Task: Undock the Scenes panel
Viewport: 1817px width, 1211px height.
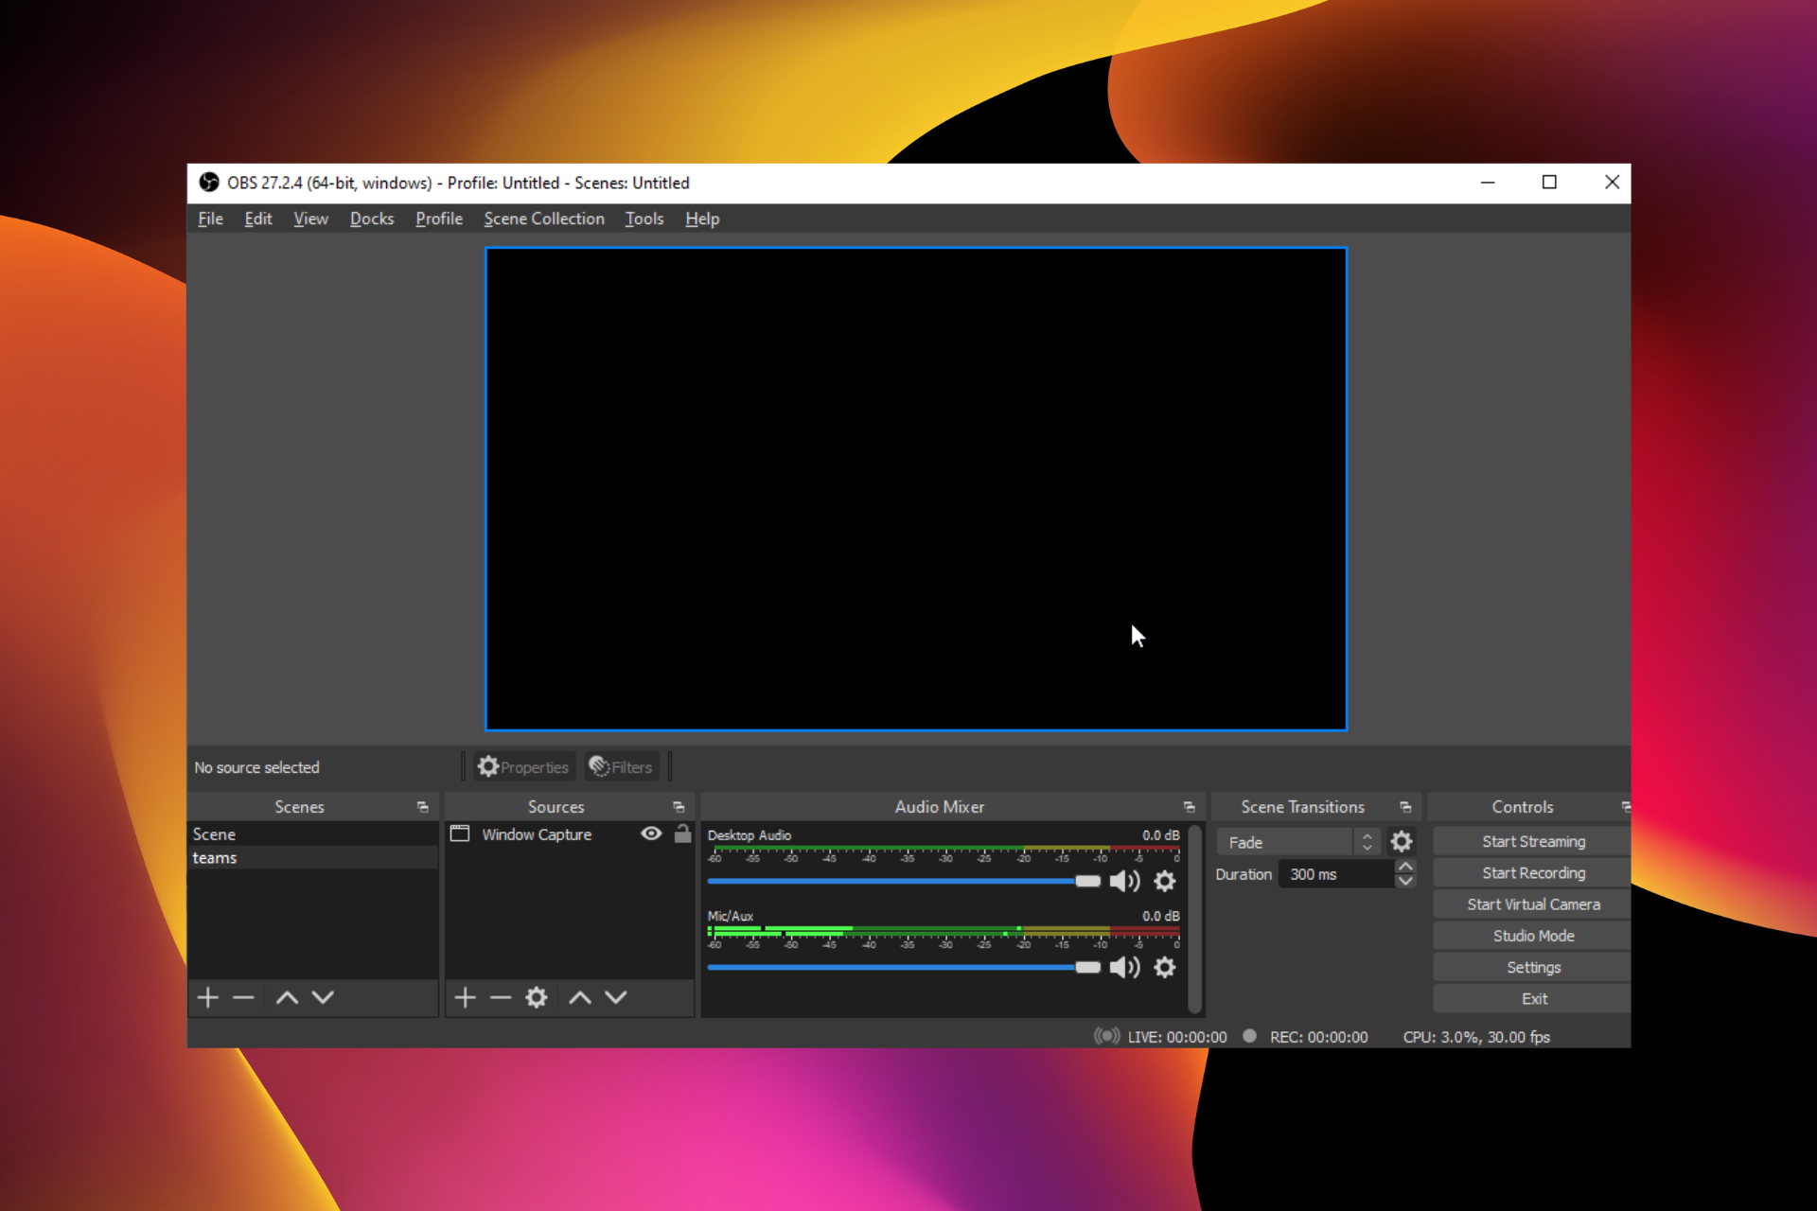Action: [423, 807]
